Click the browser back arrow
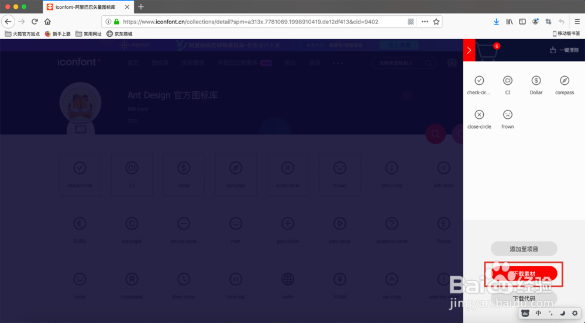The image size is (585, 323). coord(8,22)
